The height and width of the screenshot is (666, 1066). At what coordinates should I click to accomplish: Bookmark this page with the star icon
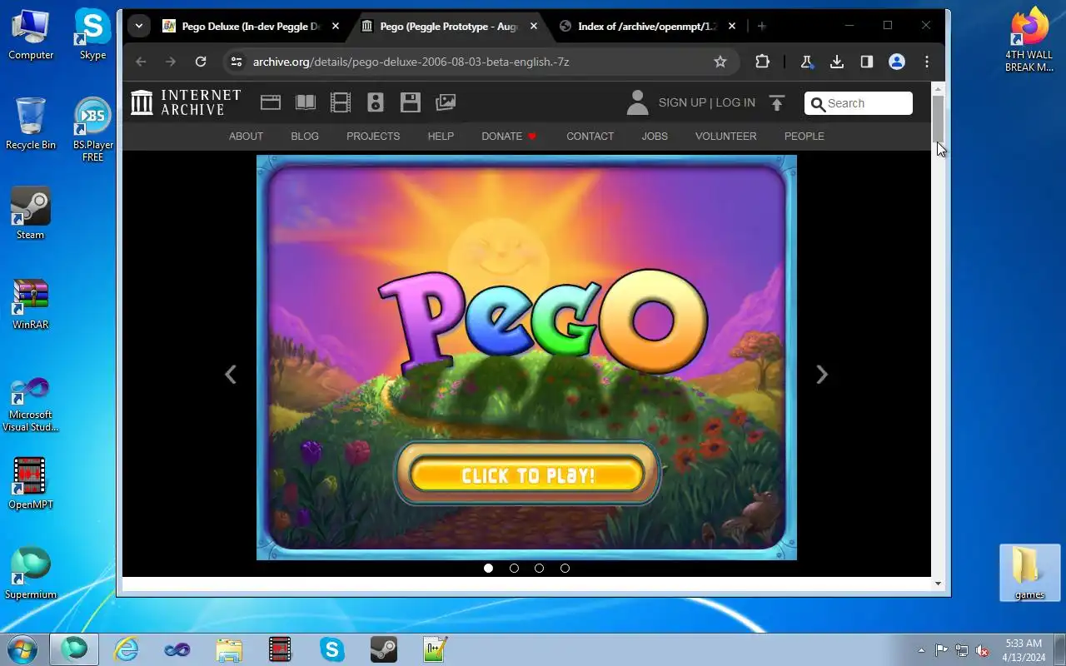click(x=720, y=62)
